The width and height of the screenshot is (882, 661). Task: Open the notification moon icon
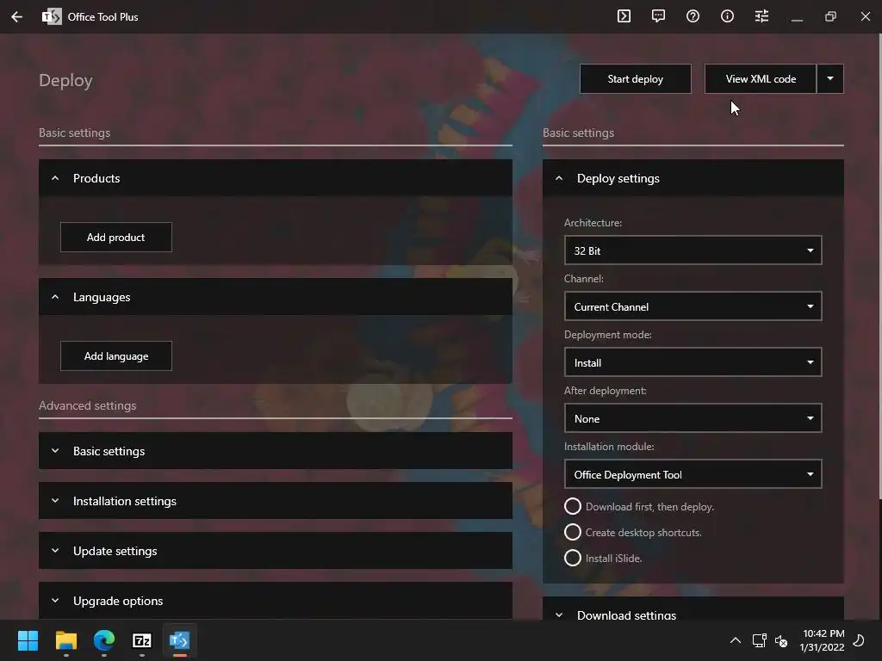[859, 640]
